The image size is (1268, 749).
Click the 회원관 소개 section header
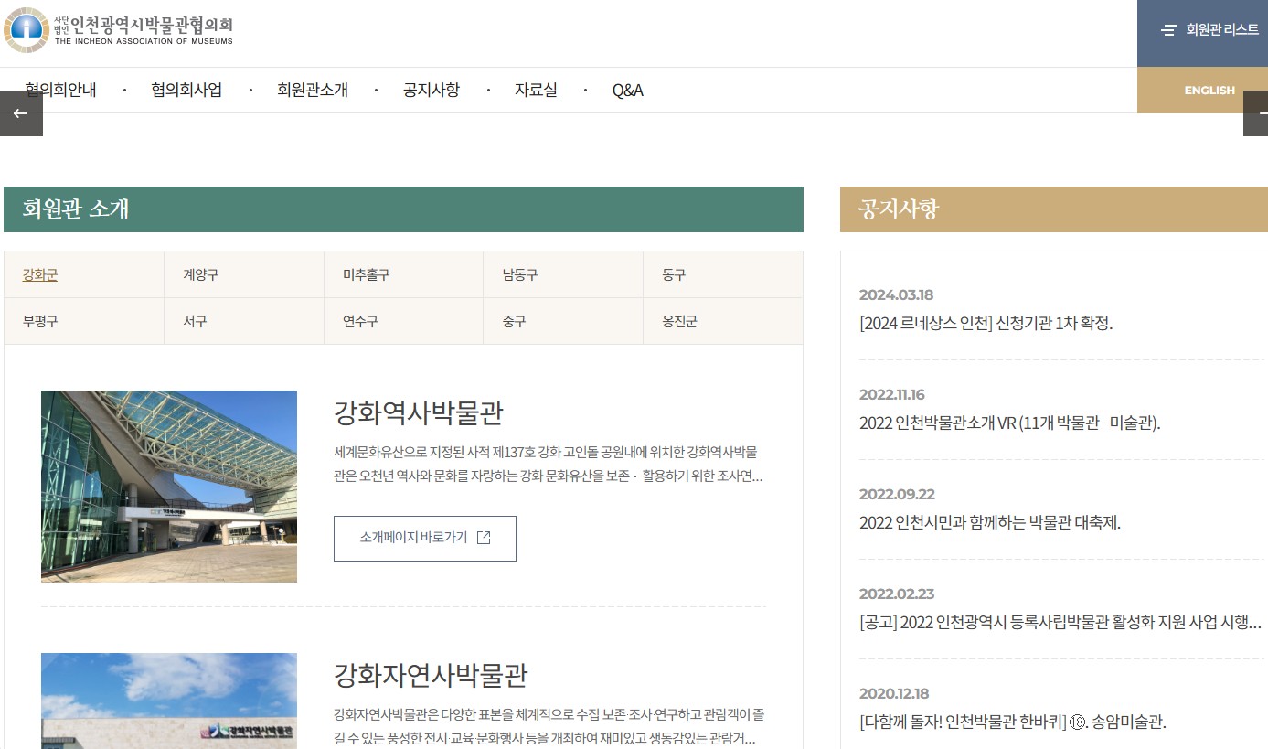point(403,209)
